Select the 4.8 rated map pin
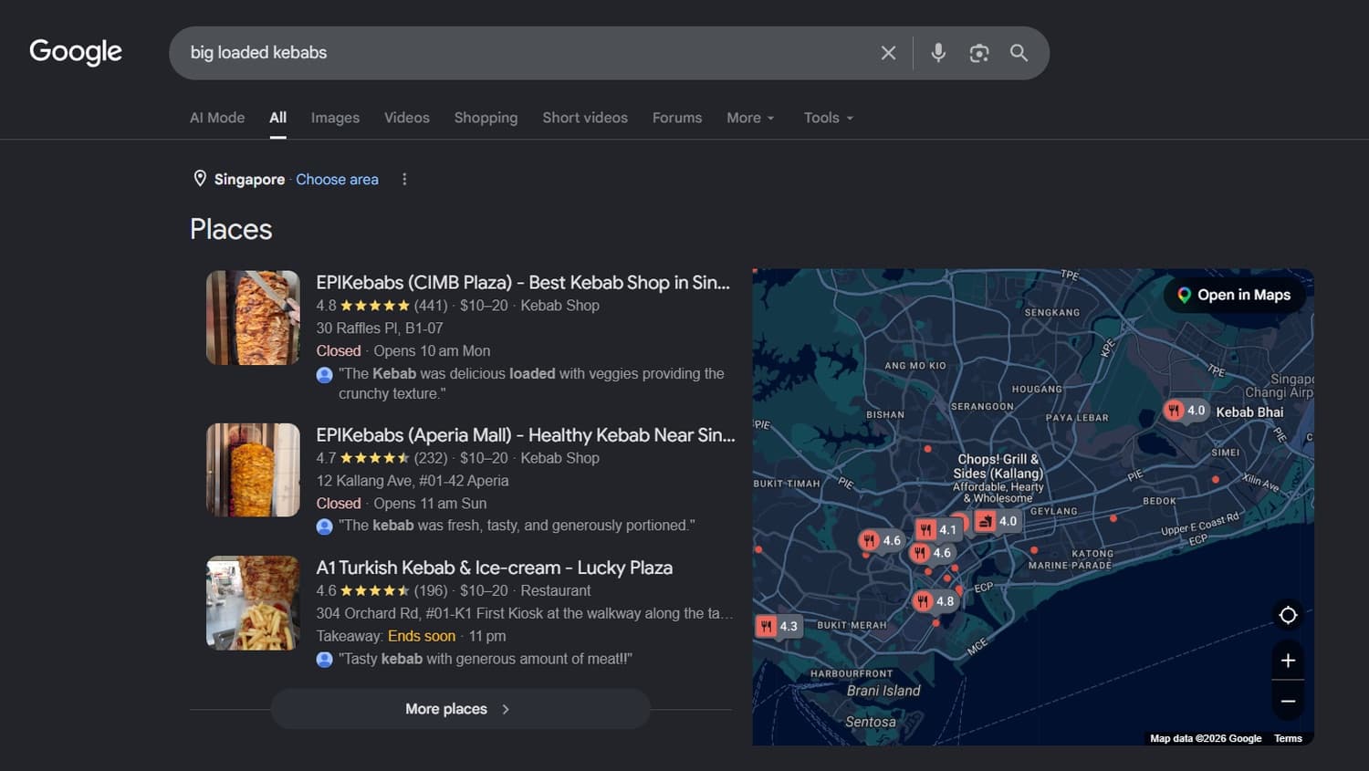 click(934, 600)
